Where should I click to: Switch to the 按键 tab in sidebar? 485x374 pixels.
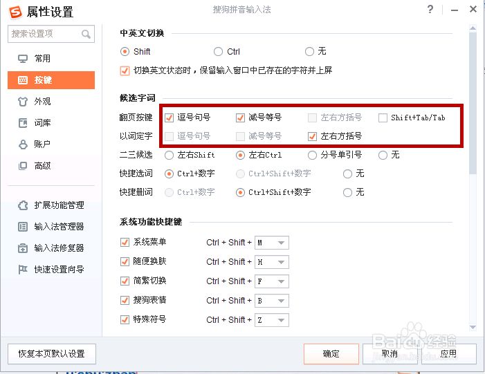(x=51, y=80)
